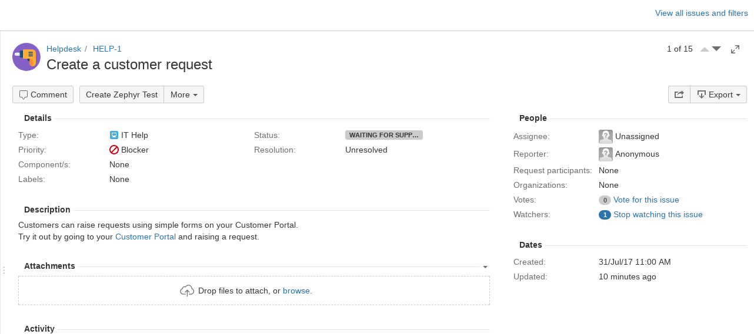Click Vote for this issue
754x334 pixels.
point(646,200)
